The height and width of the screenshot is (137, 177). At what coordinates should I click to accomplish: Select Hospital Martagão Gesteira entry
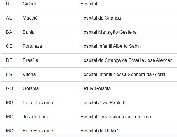click(x=108, y=32)
